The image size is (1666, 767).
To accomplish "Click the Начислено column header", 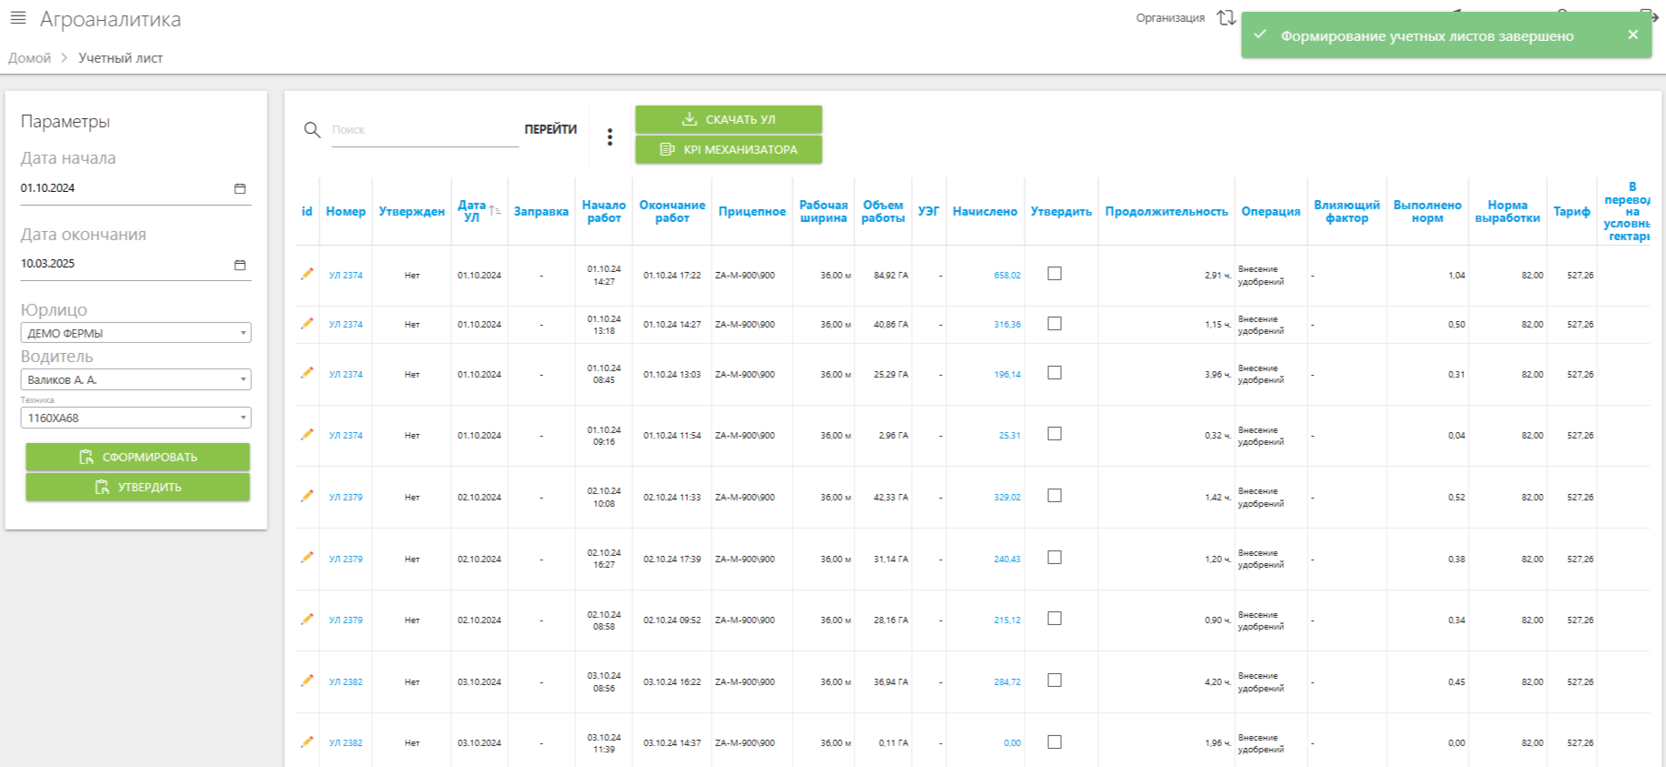I will tap(984, 211).
